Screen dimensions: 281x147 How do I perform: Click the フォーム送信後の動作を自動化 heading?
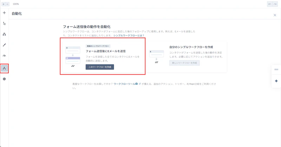[87, 27]
